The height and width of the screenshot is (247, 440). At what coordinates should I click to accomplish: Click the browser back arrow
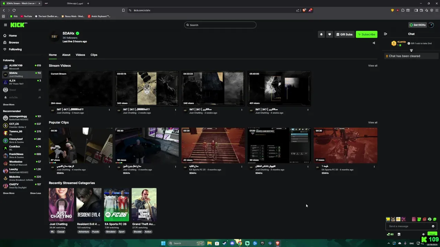4,10
